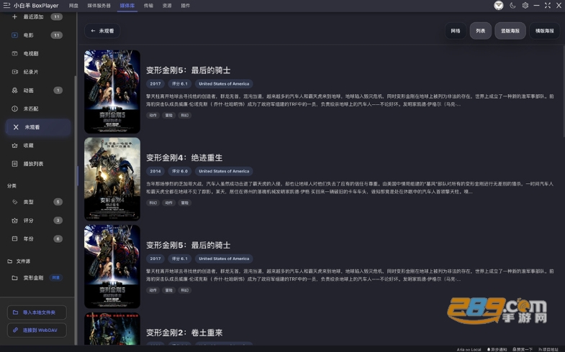
Task: Click the info icon beside 未匹配
Action: coord(14,108)
